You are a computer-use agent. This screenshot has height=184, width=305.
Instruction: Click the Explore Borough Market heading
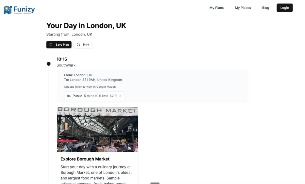(x=85, y=159)
